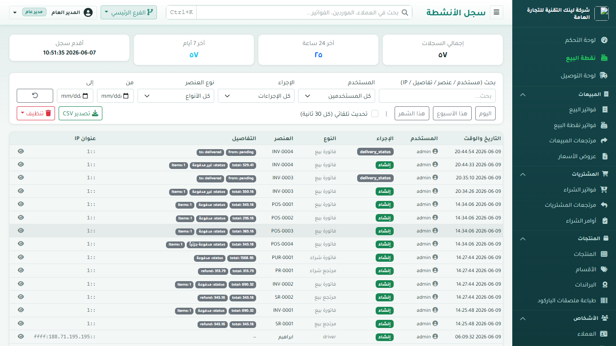This screenshot has height=346, width=616.
Task: Click the آخر 24 ساعة statistics card
Action: tap(318, 50)
